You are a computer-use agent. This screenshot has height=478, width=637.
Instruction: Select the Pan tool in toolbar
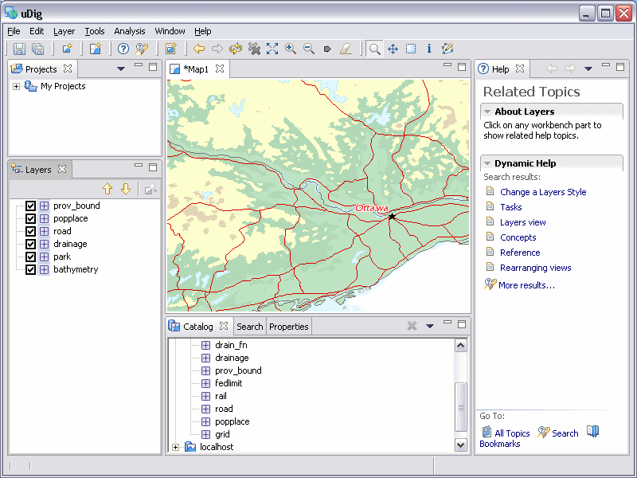tap(393, 49)
